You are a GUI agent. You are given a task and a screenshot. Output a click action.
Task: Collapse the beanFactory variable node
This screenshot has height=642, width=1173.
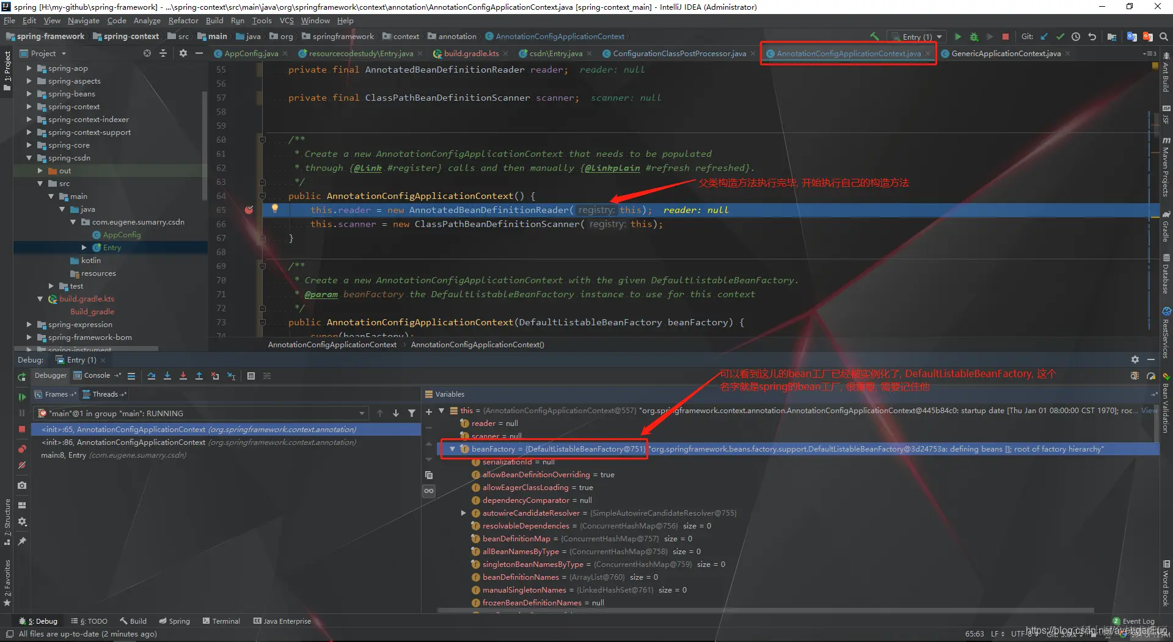452,449
